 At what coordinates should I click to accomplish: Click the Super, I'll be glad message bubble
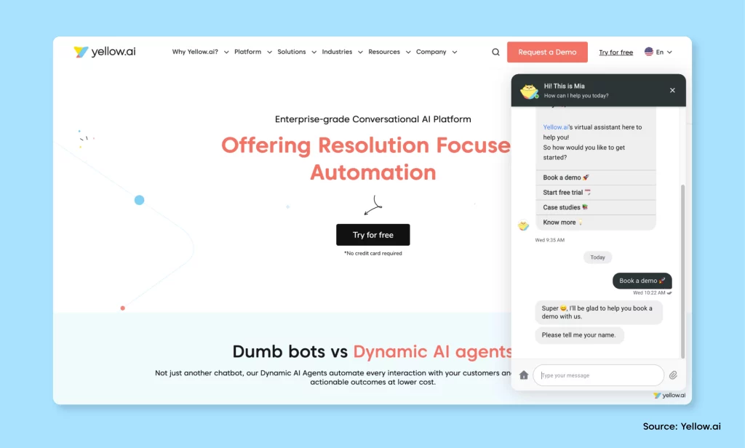[599, 312]
